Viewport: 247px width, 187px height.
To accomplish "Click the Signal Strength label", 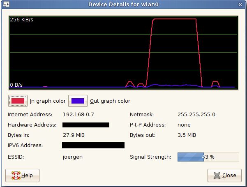I will [150, 157].
